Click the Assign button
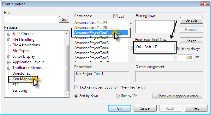The image size is (211, 115). point(191,41)
